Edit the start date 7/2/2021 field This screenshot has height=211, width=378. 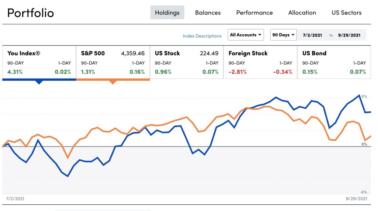tap(312, 35)
